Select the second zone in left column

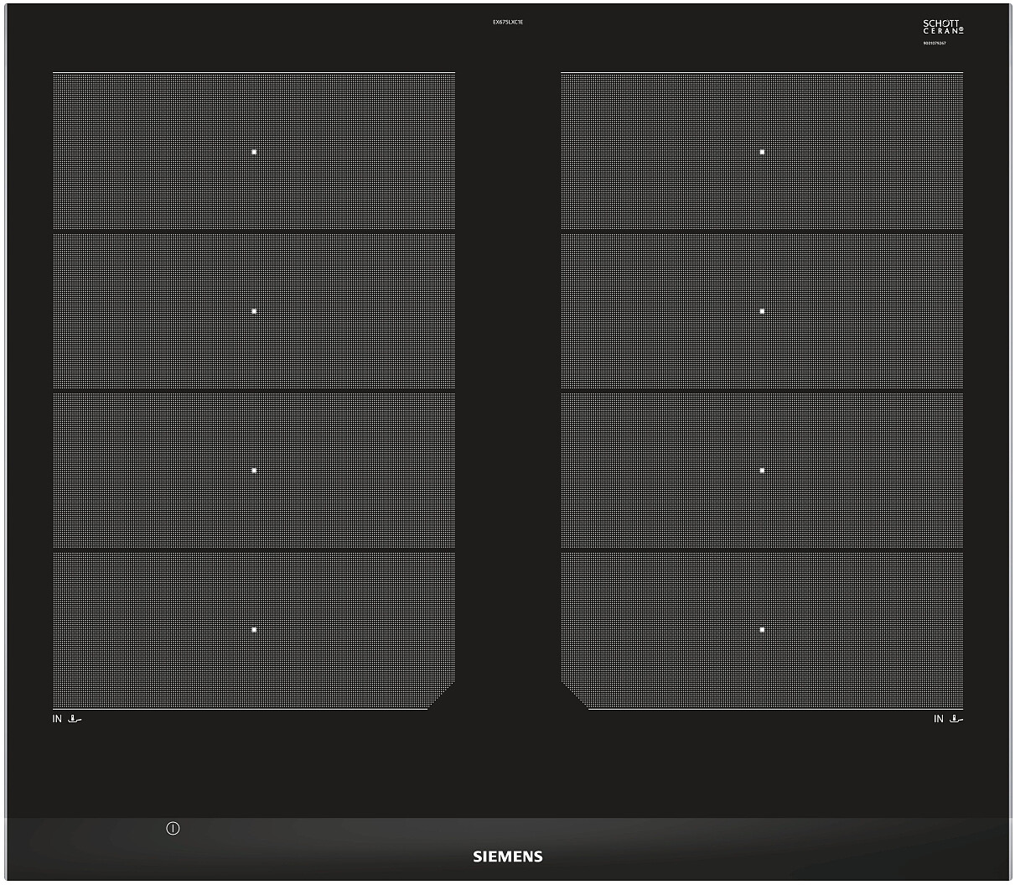[254, 311]
